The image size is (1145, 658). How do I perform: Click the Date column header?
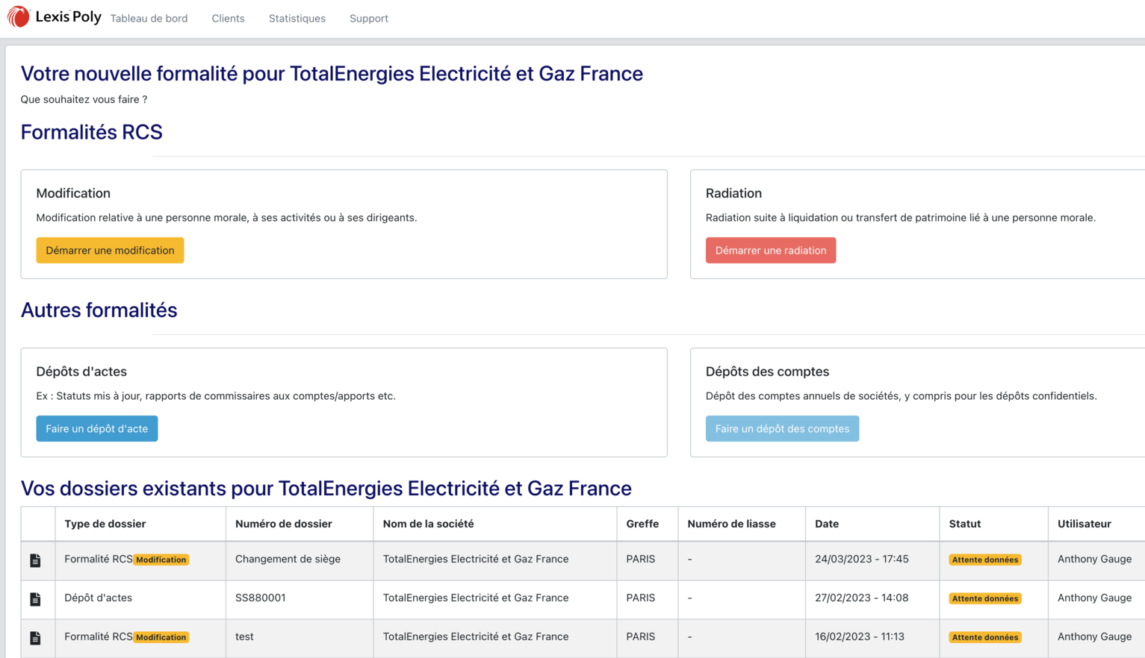826,524
